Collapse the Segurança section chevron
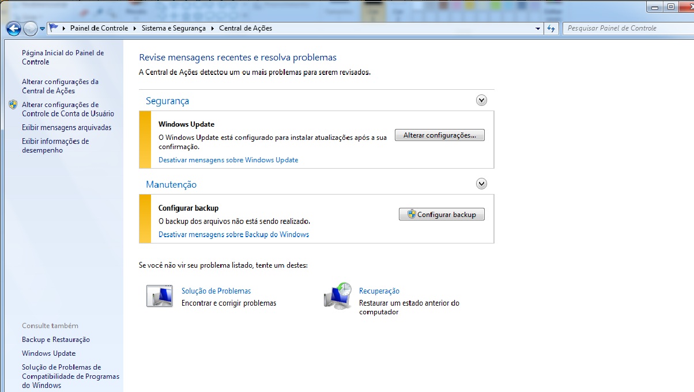This screenshot has width=694, height=392. click(x=482, y=100)
